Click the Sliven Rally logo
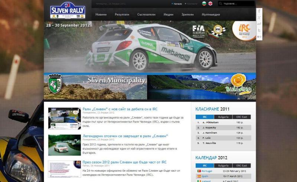The height and width of the screenshot is (182, 297). (x=68, y=10)
